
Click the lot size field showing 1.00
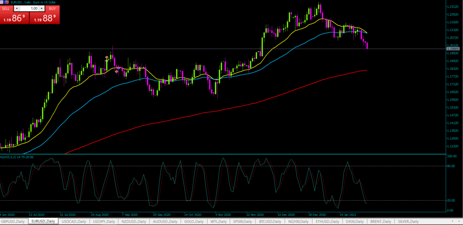29,8
